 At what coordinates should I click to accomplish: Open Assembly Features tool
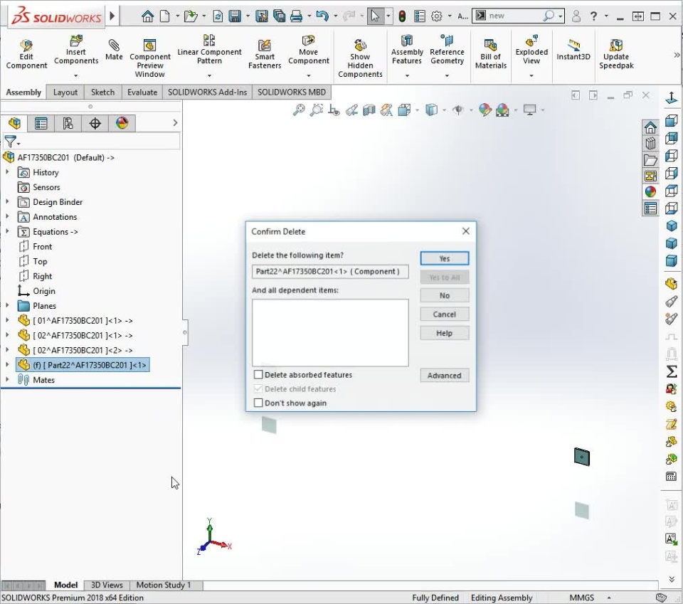click(x=407, y=50)
